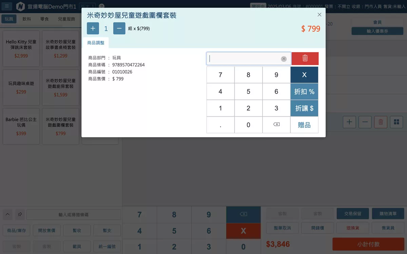Tap 1 on the dialog keypad
407x254 pixels.
[220, 108]
